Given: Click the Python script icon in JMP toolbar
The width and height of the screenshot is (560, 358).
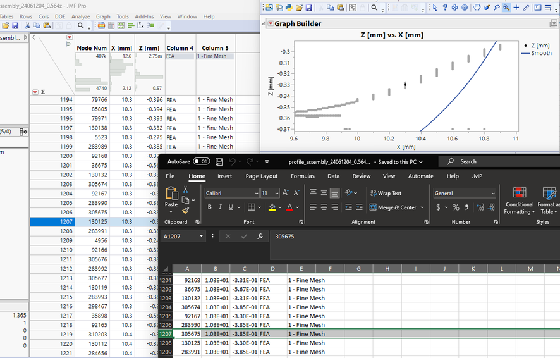Looking at the screenshot, I should 289,8.
